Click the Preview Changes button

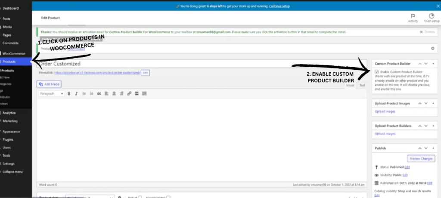pyautogui.click(x=421, y=159)
